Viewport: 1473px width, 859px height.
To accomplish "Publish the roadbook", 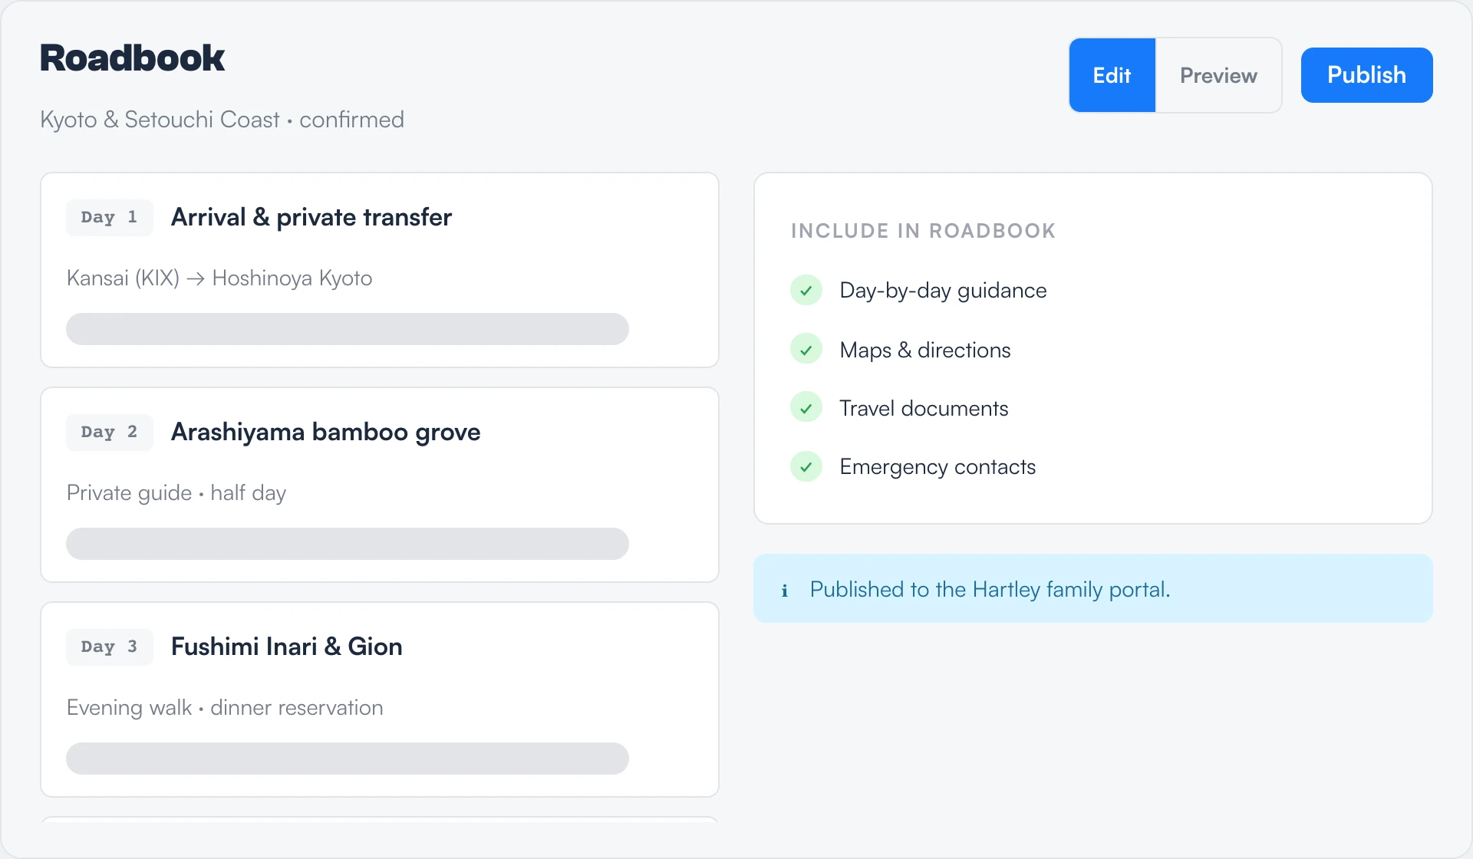I will [1366, 75].
